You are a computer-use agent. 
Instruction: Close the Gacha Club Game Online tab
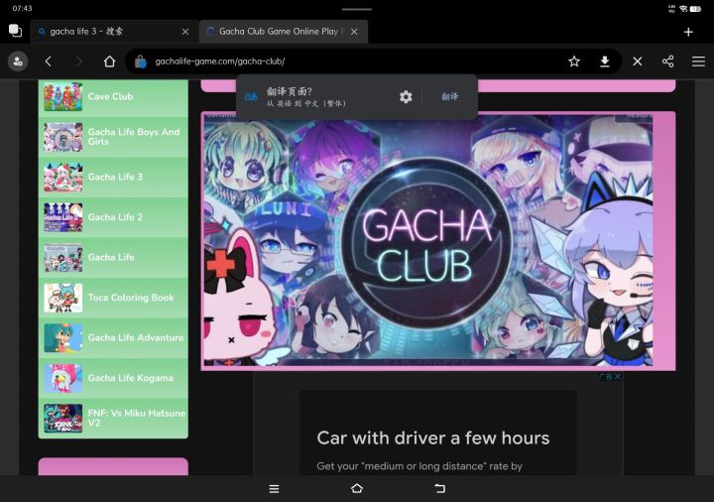(354, 32)
